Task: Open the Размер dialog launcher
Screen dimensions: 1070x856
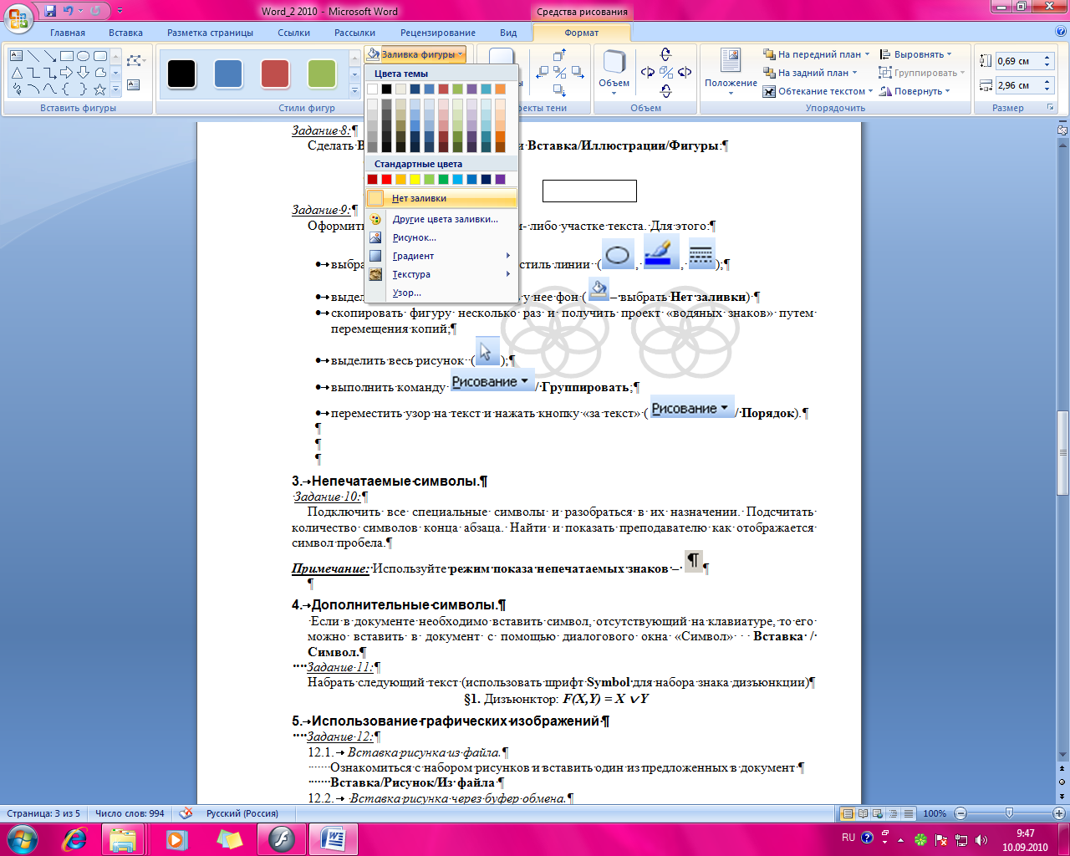Action: 1050,108
